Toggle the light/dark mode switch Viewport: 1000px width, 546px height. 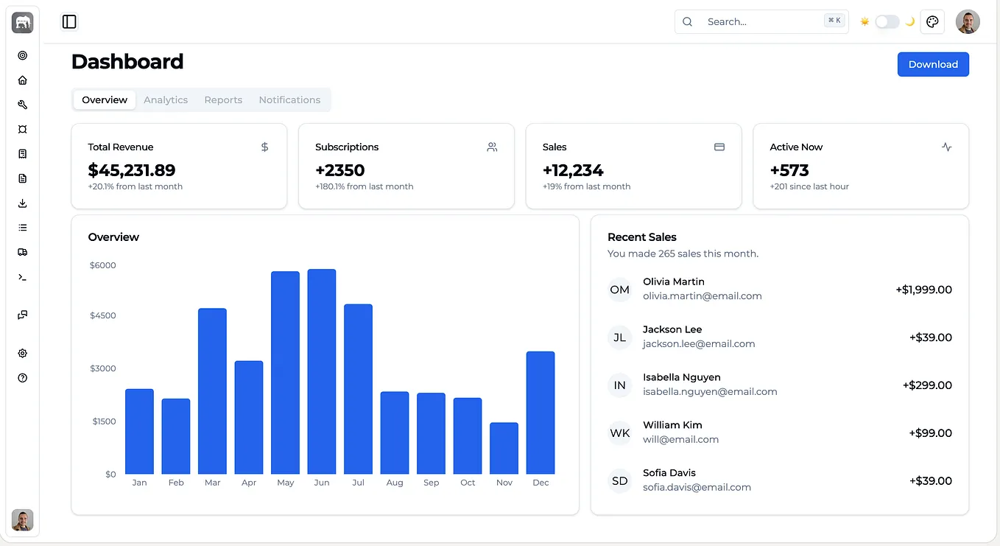point(887,22)
